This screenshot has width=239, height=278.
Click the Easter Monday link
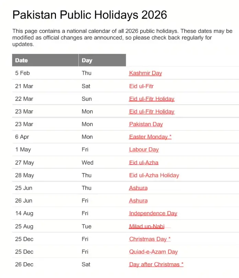pyautogui.click(x=150, y=137)
